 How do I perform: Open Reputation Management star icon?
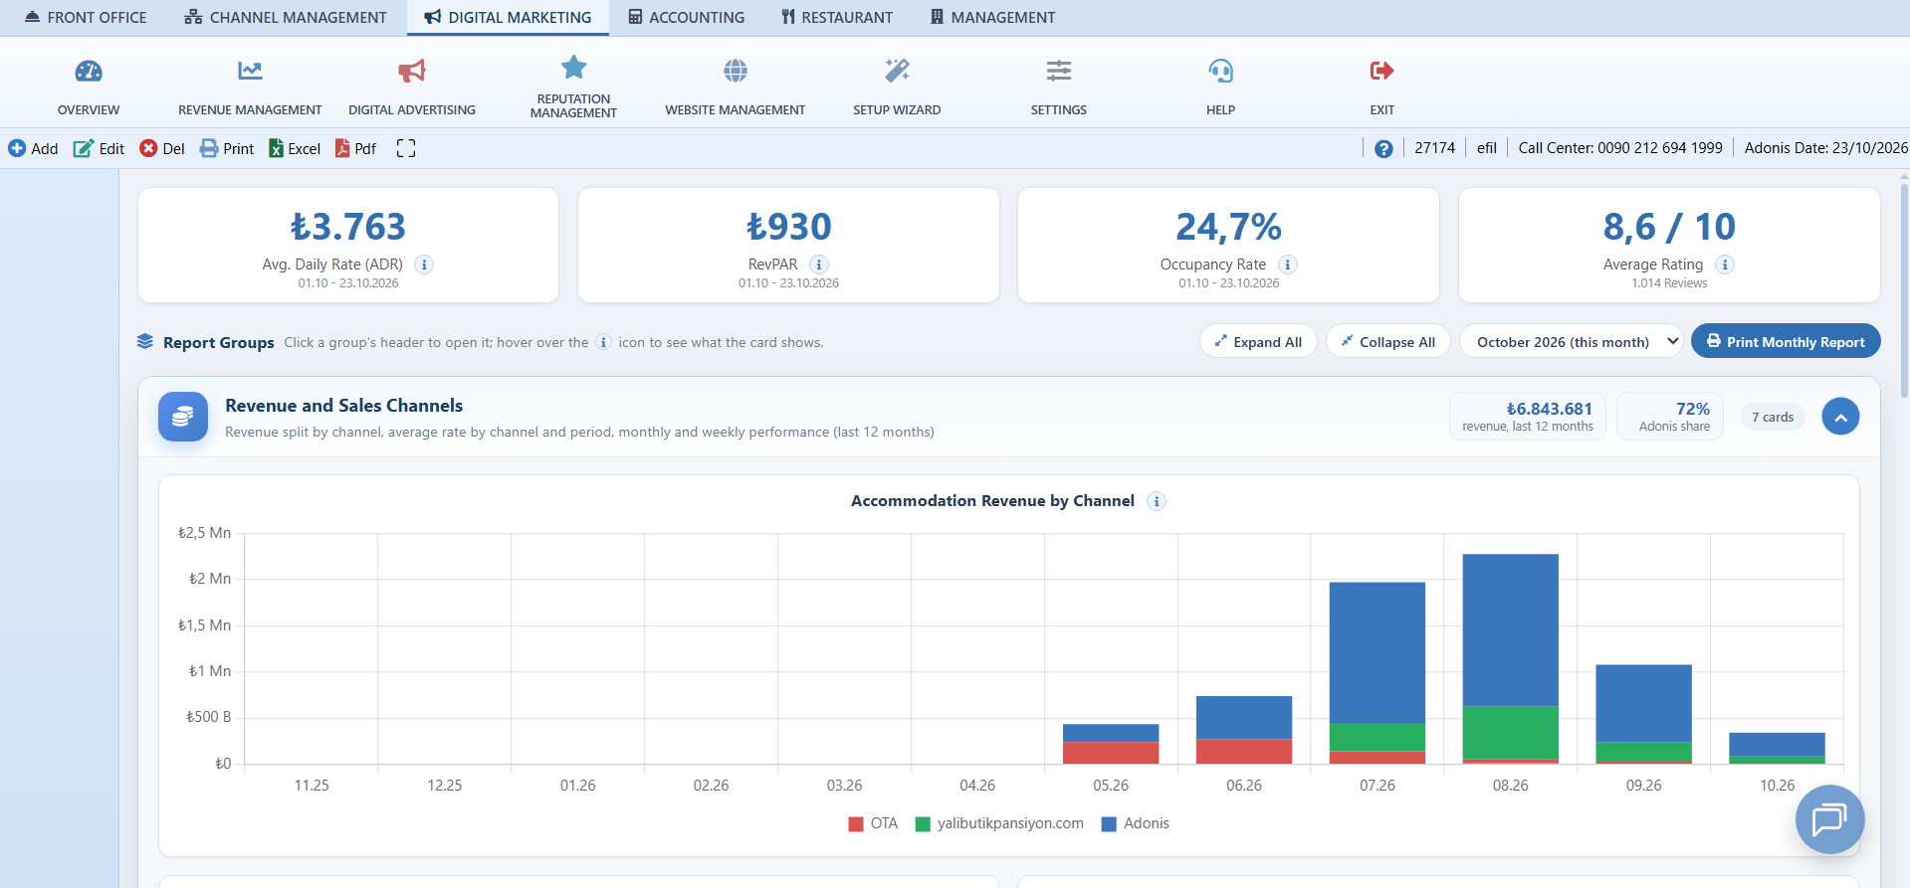[x=573, y=67]
